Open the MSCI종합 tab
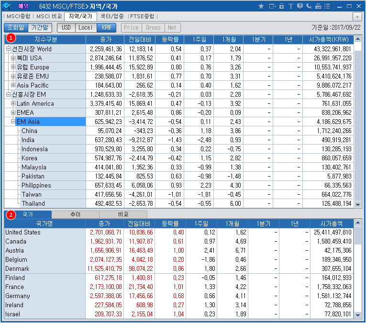 [19, 16]
